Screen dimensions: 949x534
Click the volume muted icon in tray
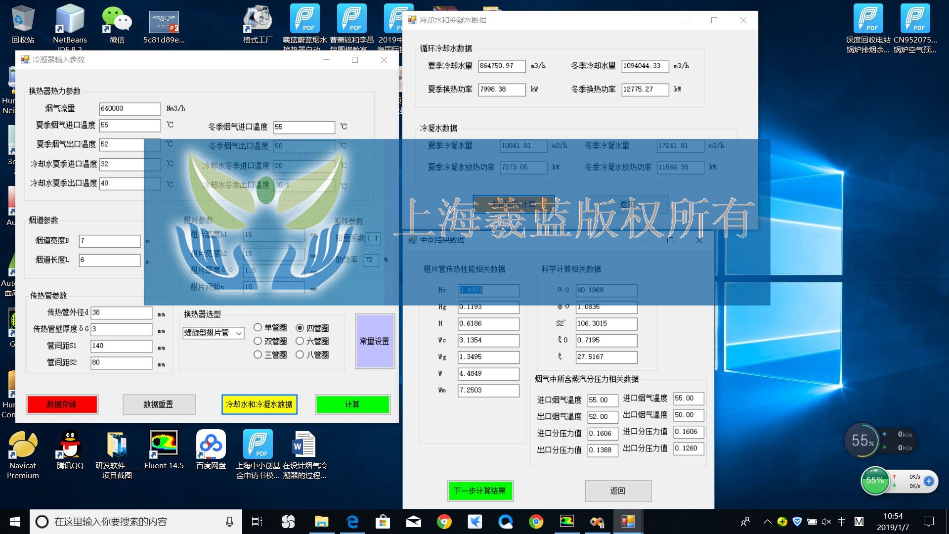click(826, 522)
